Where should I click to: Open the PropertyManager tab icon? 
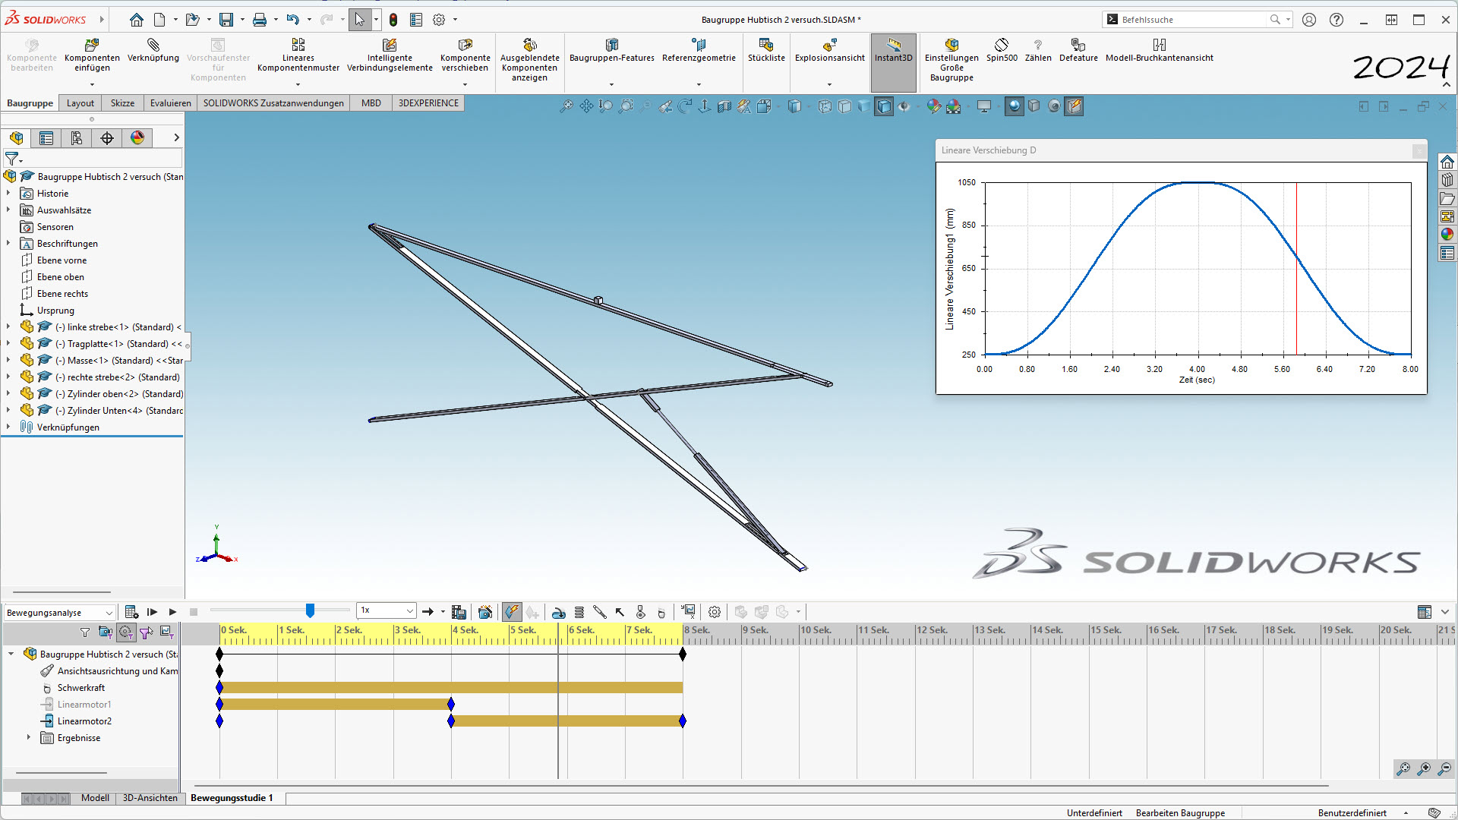(46, 137)
